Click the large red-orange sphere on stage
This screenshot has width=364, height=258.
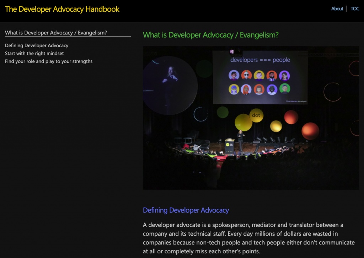point(310,131)
